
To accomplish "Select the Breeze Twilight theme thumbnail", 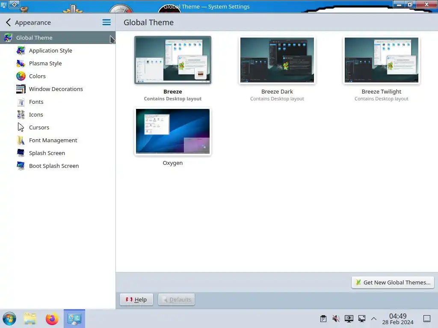I will click(382, 60).
